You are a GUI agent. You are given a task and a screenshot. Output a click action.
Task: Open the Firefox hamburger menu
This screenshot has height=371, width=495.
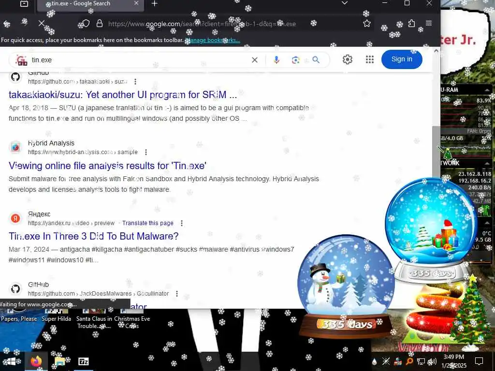click(429, 23)
